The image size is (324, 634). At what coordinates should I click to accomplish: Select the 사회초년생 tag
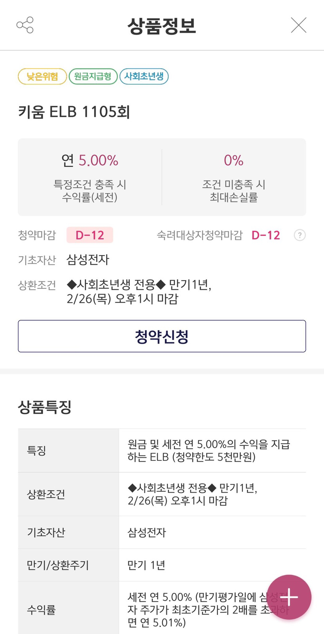click(144, 76)
